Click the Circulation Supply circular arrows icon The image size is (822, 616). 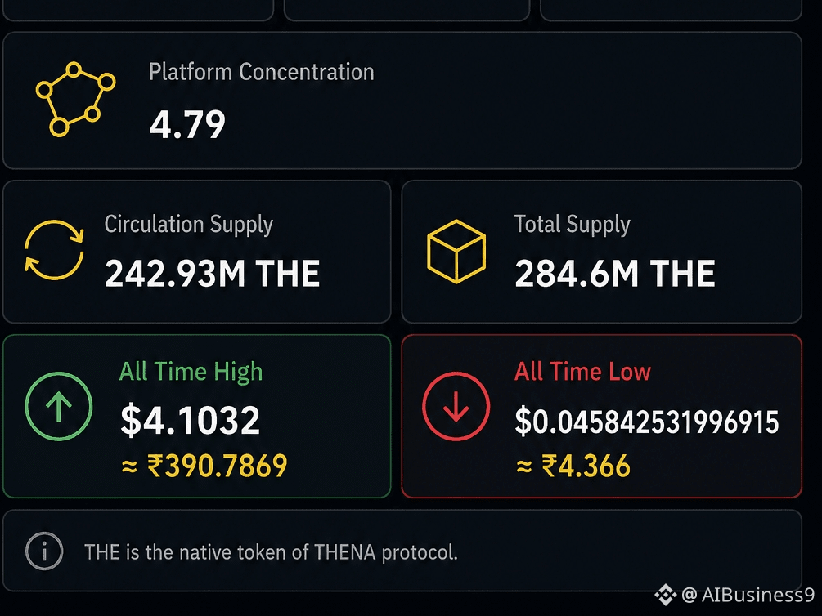[x=54, y=250]
